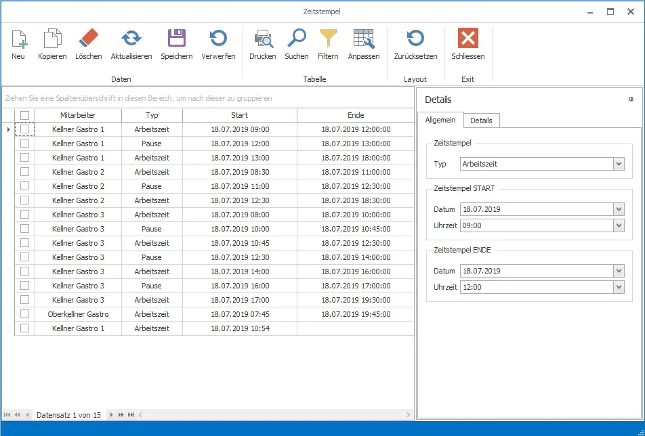Click the Neu (new record) icon

[18, 40]
